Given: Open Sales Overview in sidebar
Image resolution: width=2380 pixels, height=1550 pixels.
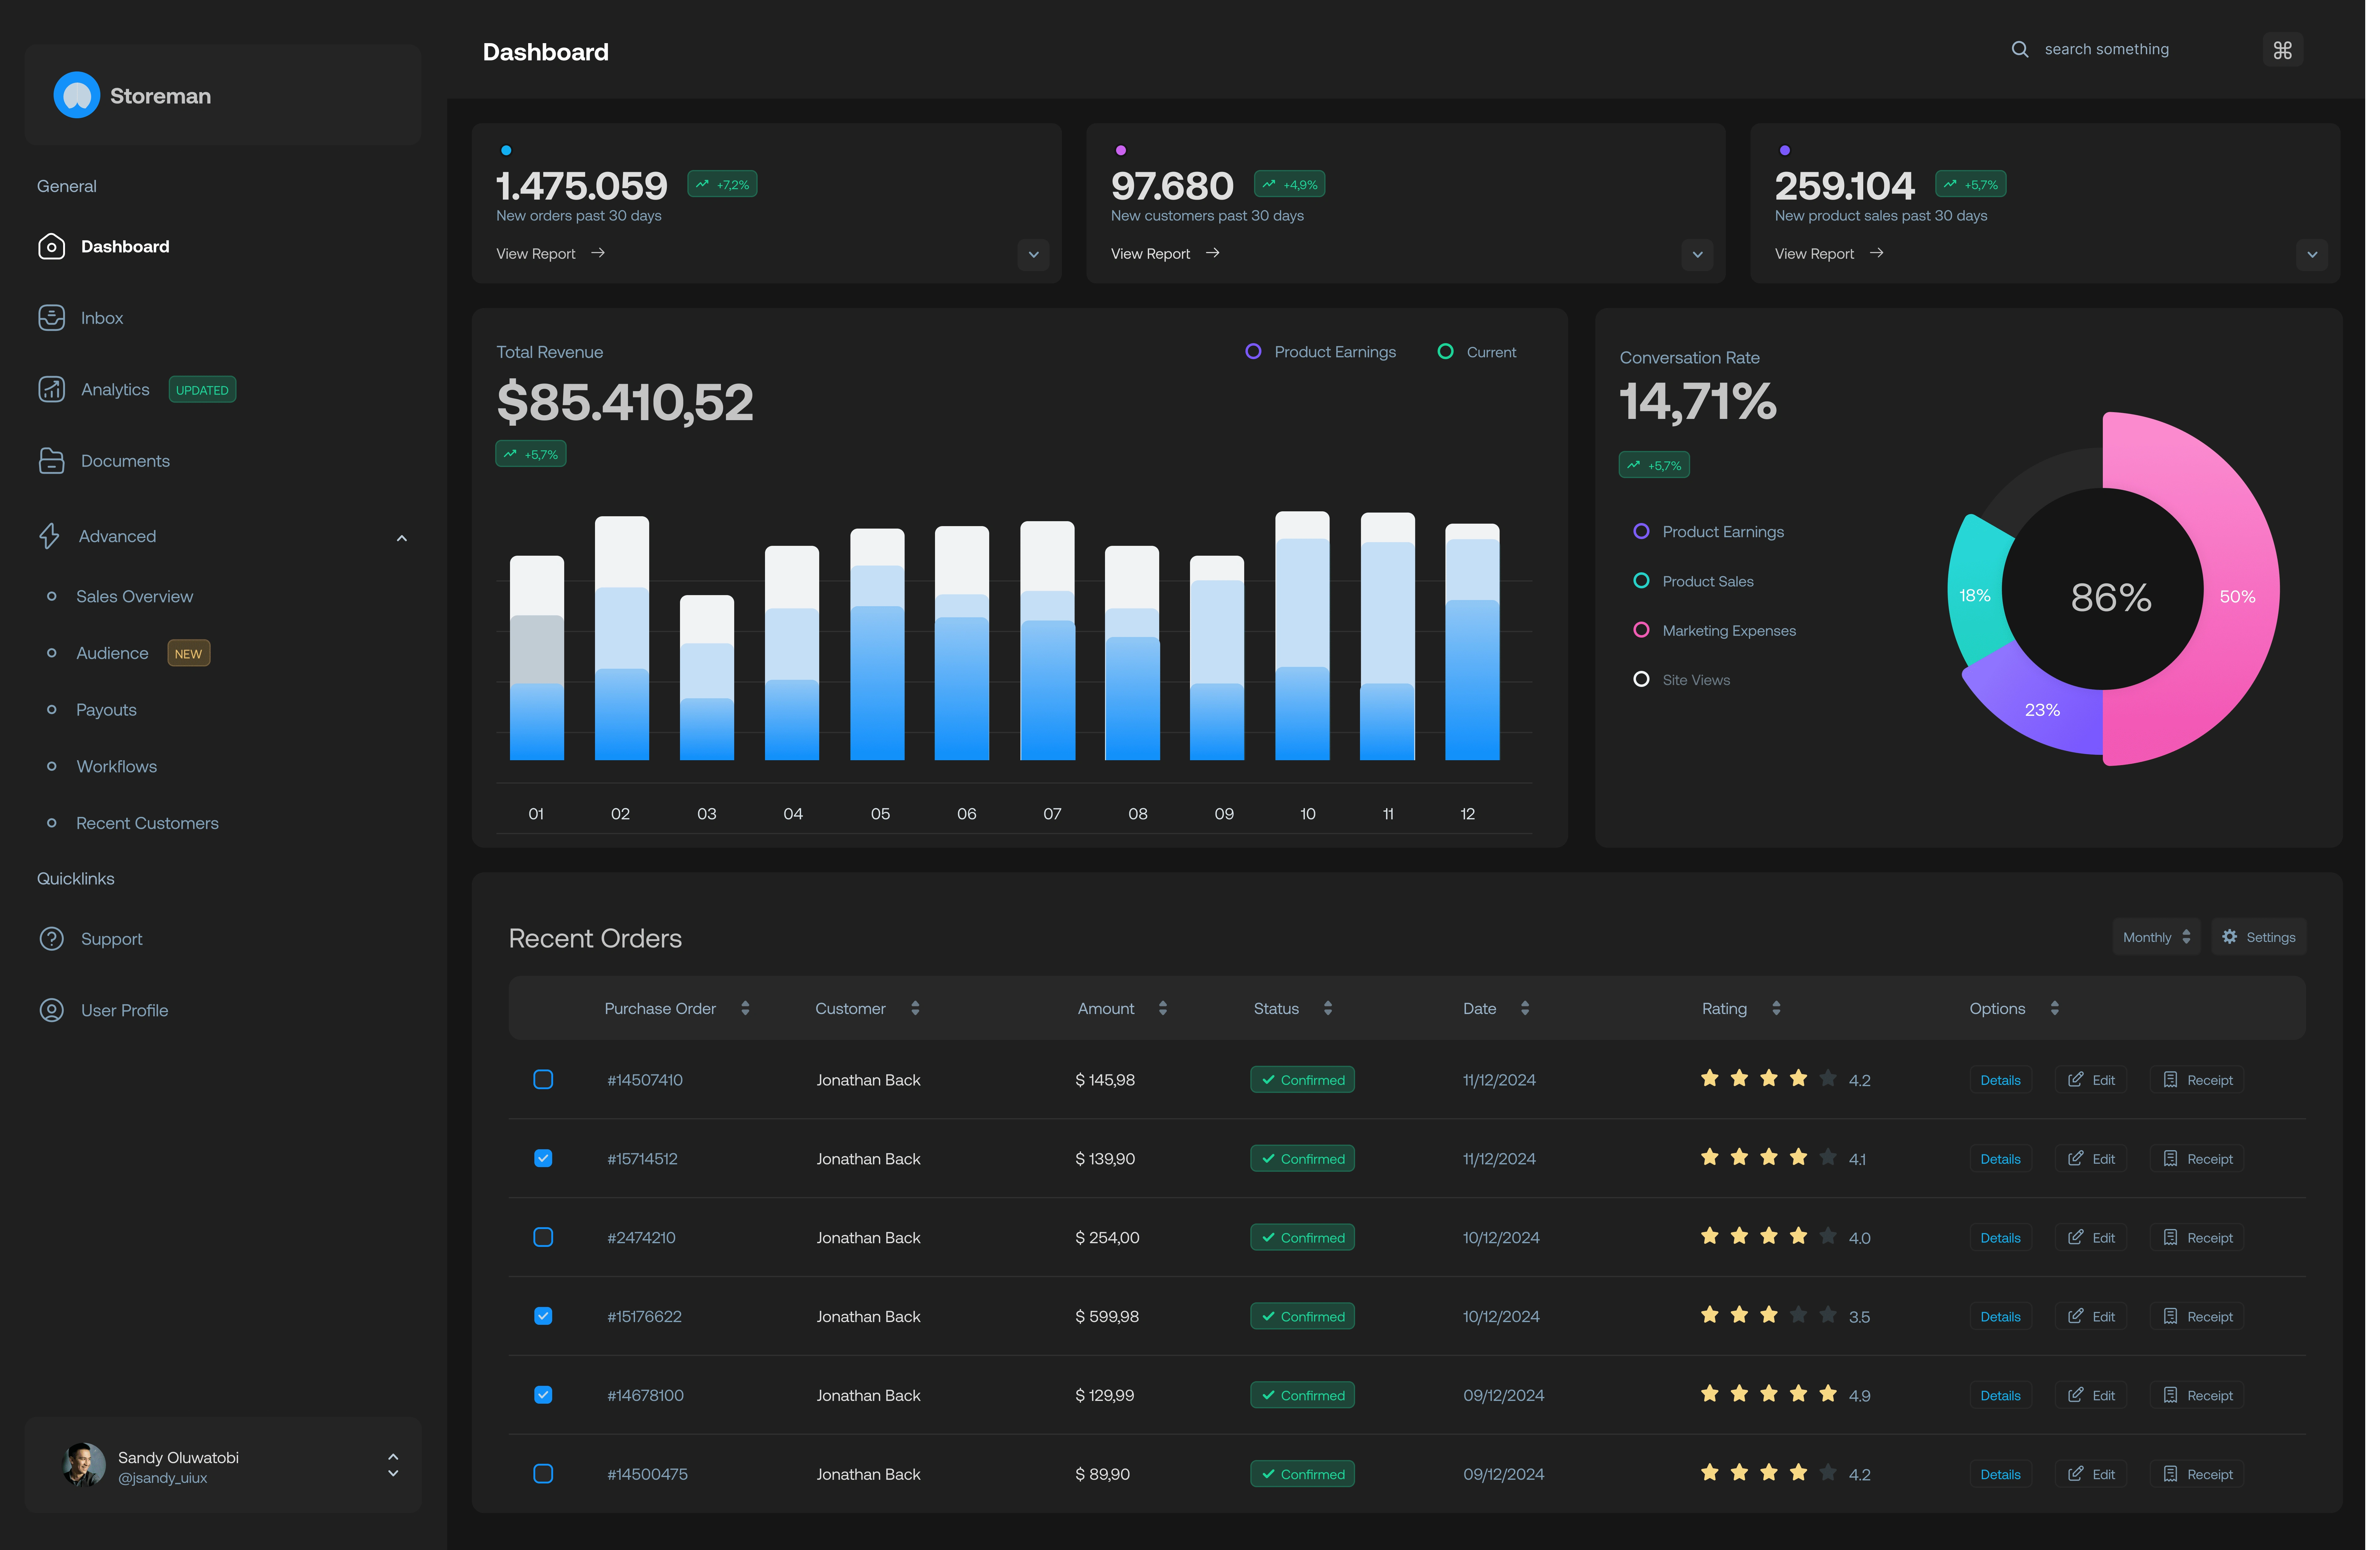Looking at the screenshot, I should [135, 597].
